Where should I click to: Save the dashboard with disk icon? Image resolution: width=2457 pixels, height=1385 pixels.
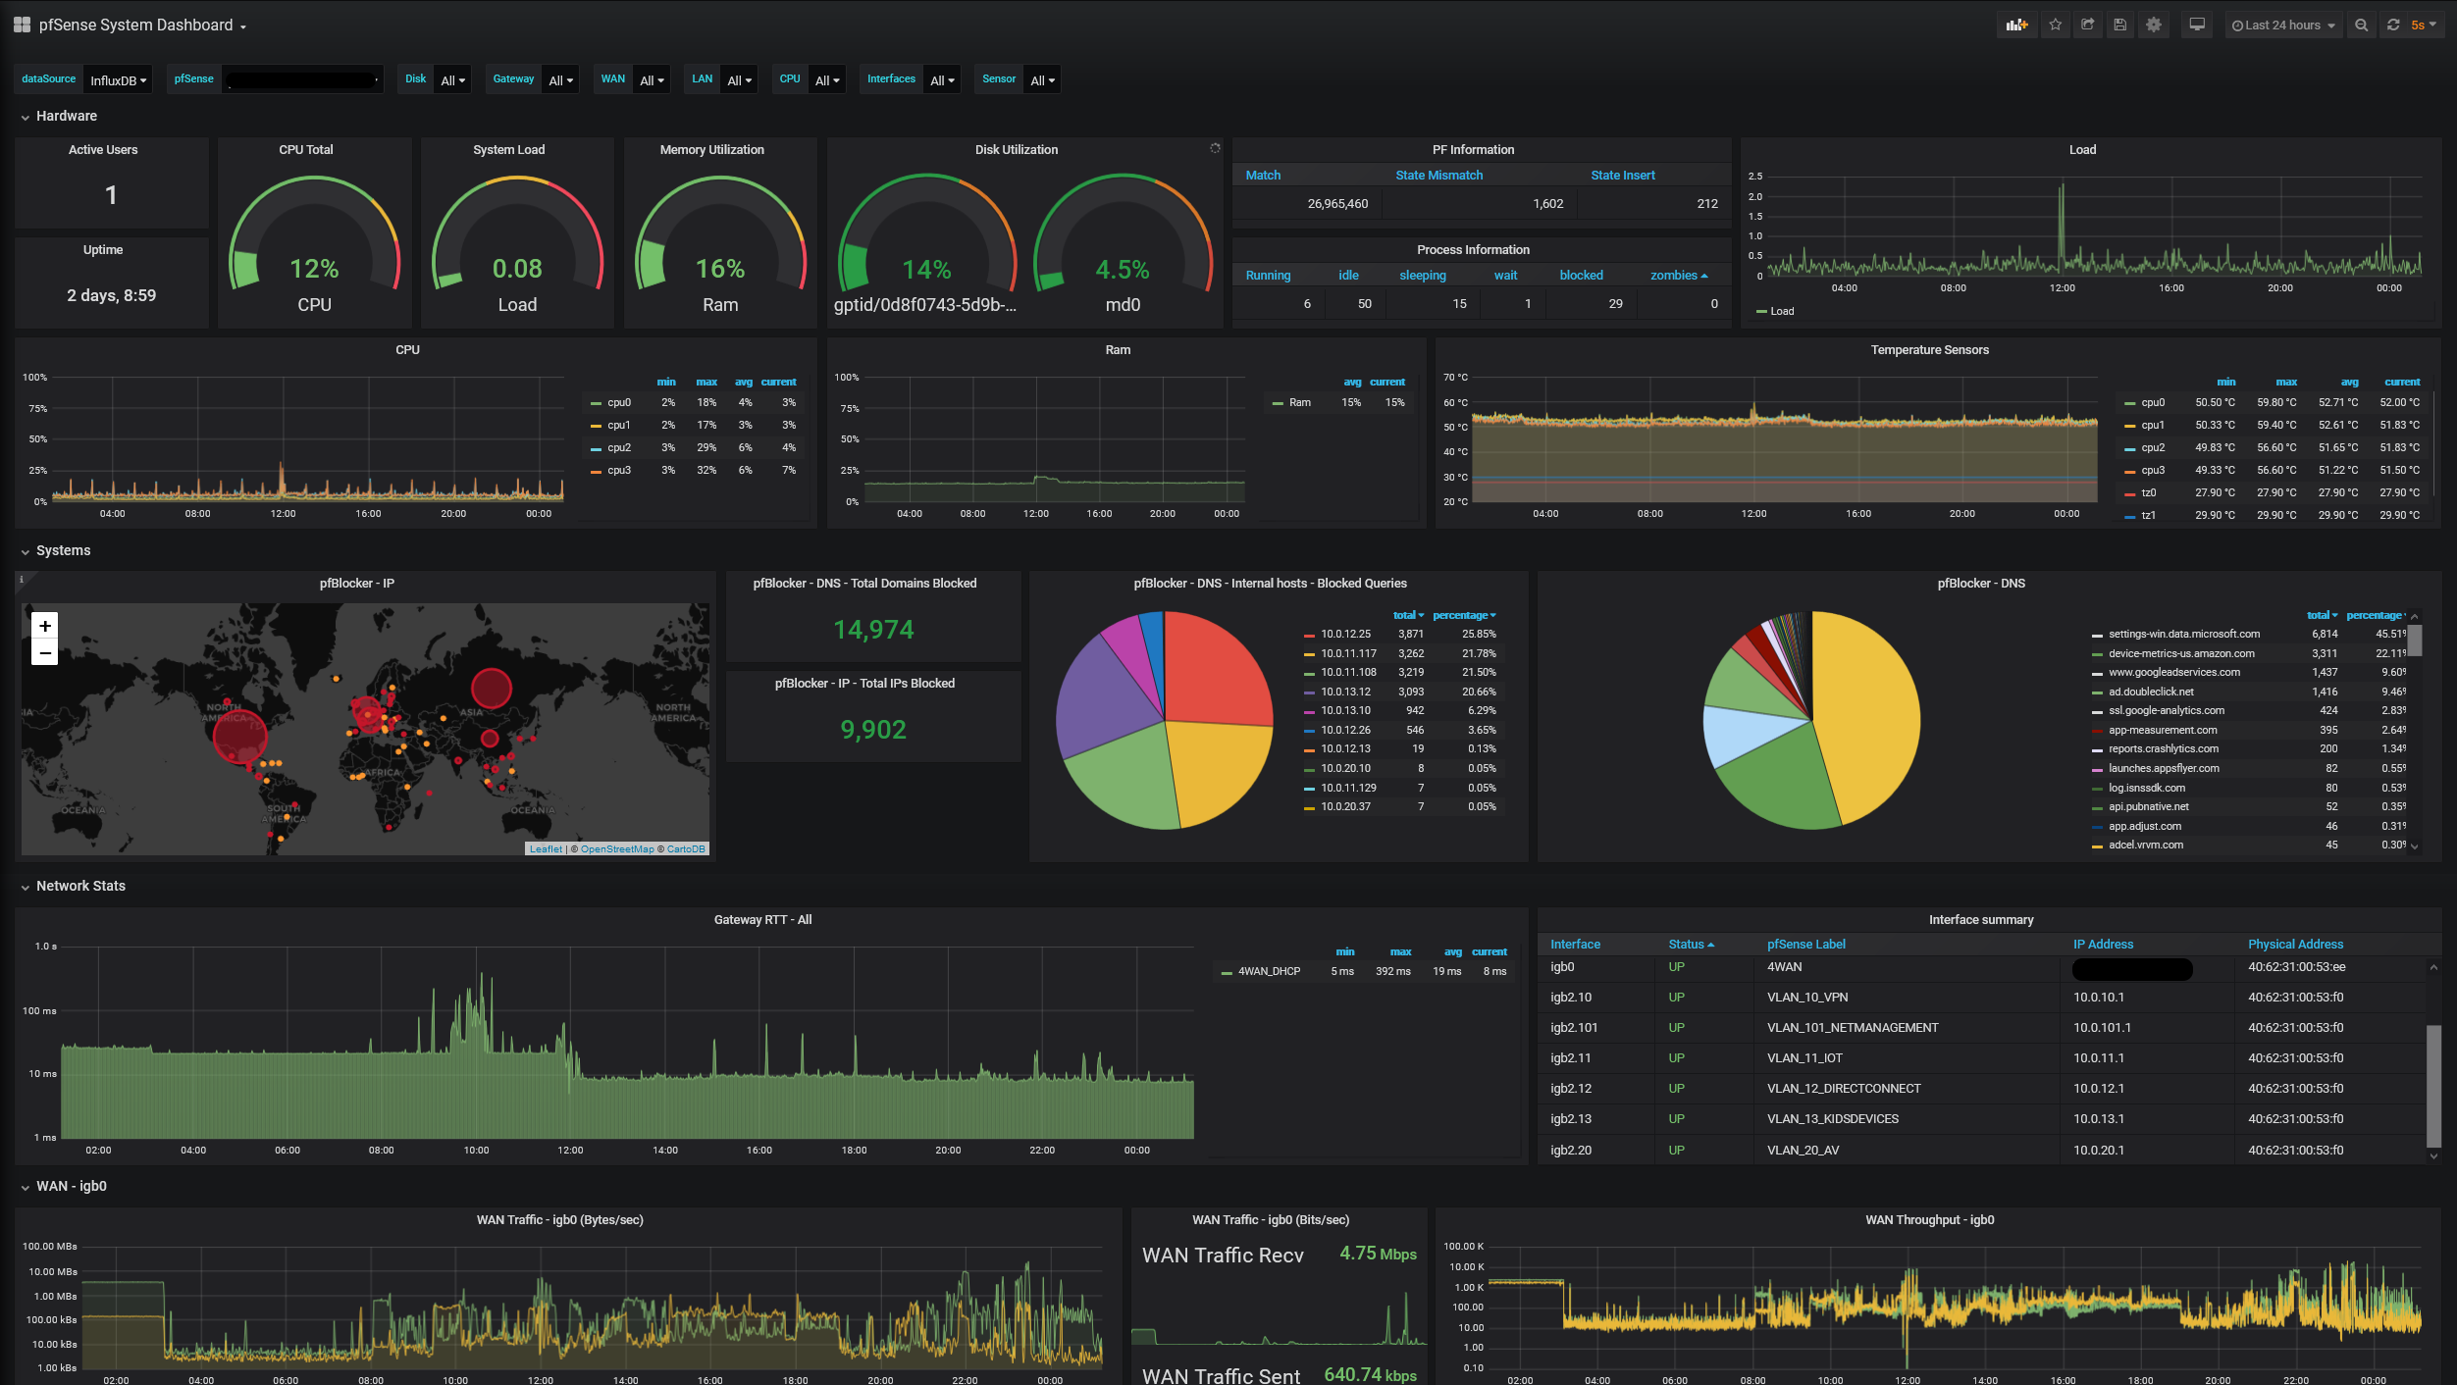2120,26
